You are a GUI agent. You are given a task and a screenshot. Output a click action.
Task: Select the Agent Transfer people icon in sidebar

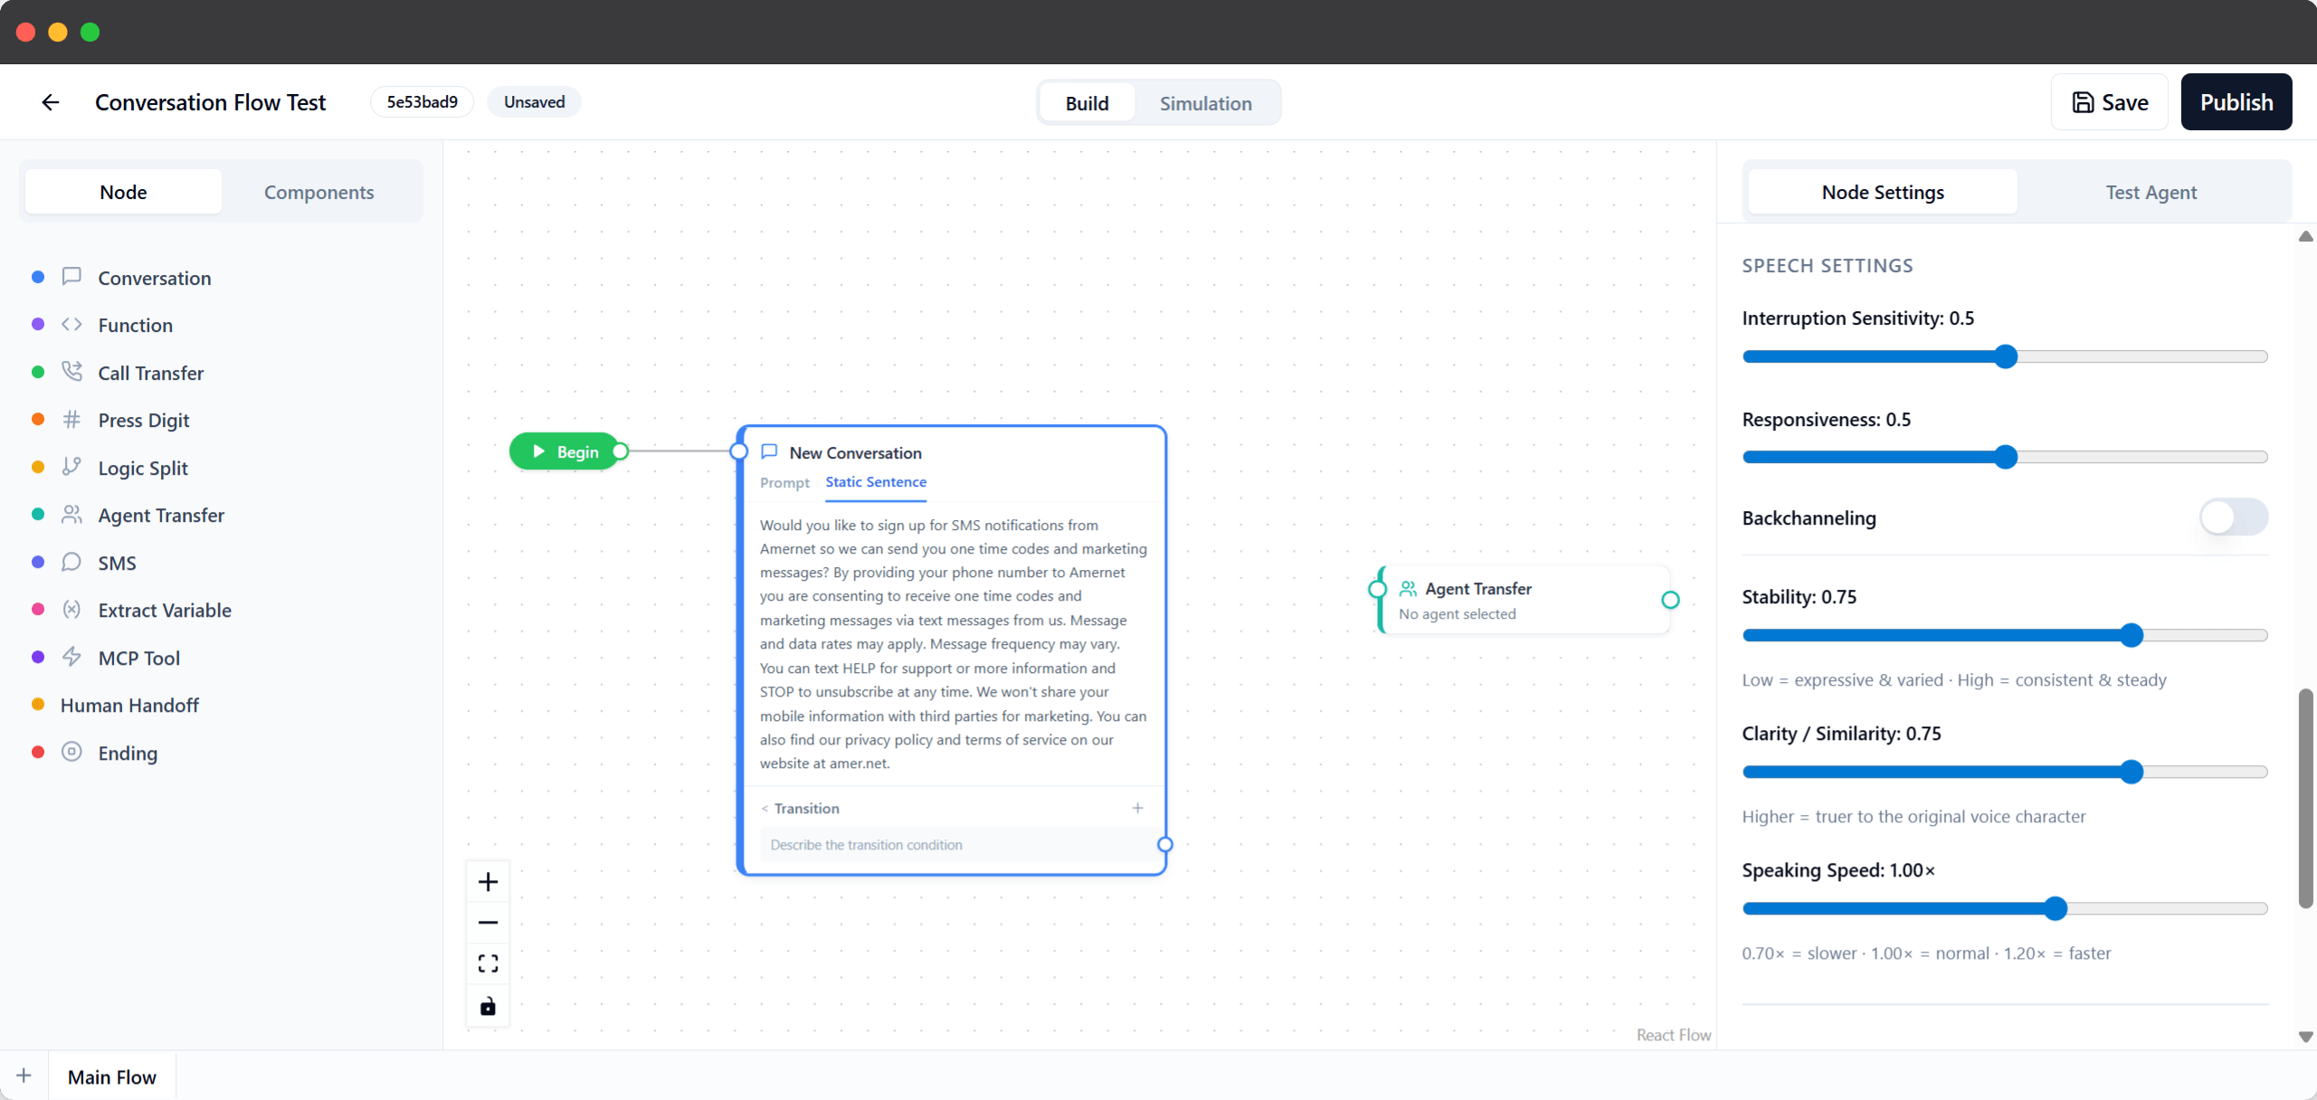71,514
